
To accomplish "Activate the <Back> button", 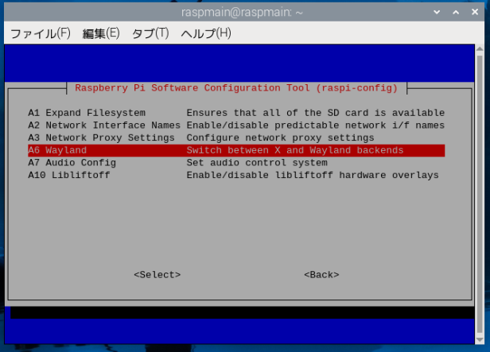I will [x=321, y=275].
